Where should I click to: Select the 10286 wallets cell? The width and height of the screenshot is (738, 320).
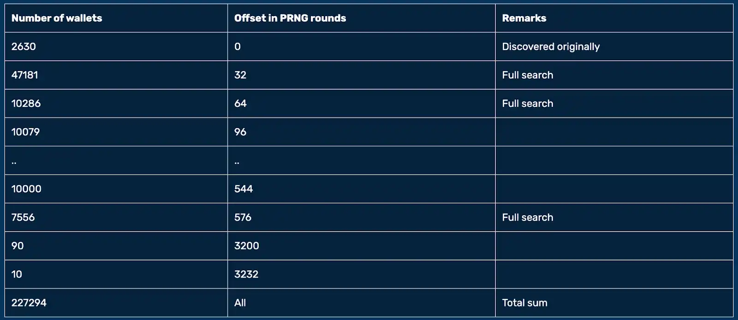tap(26, 104)
